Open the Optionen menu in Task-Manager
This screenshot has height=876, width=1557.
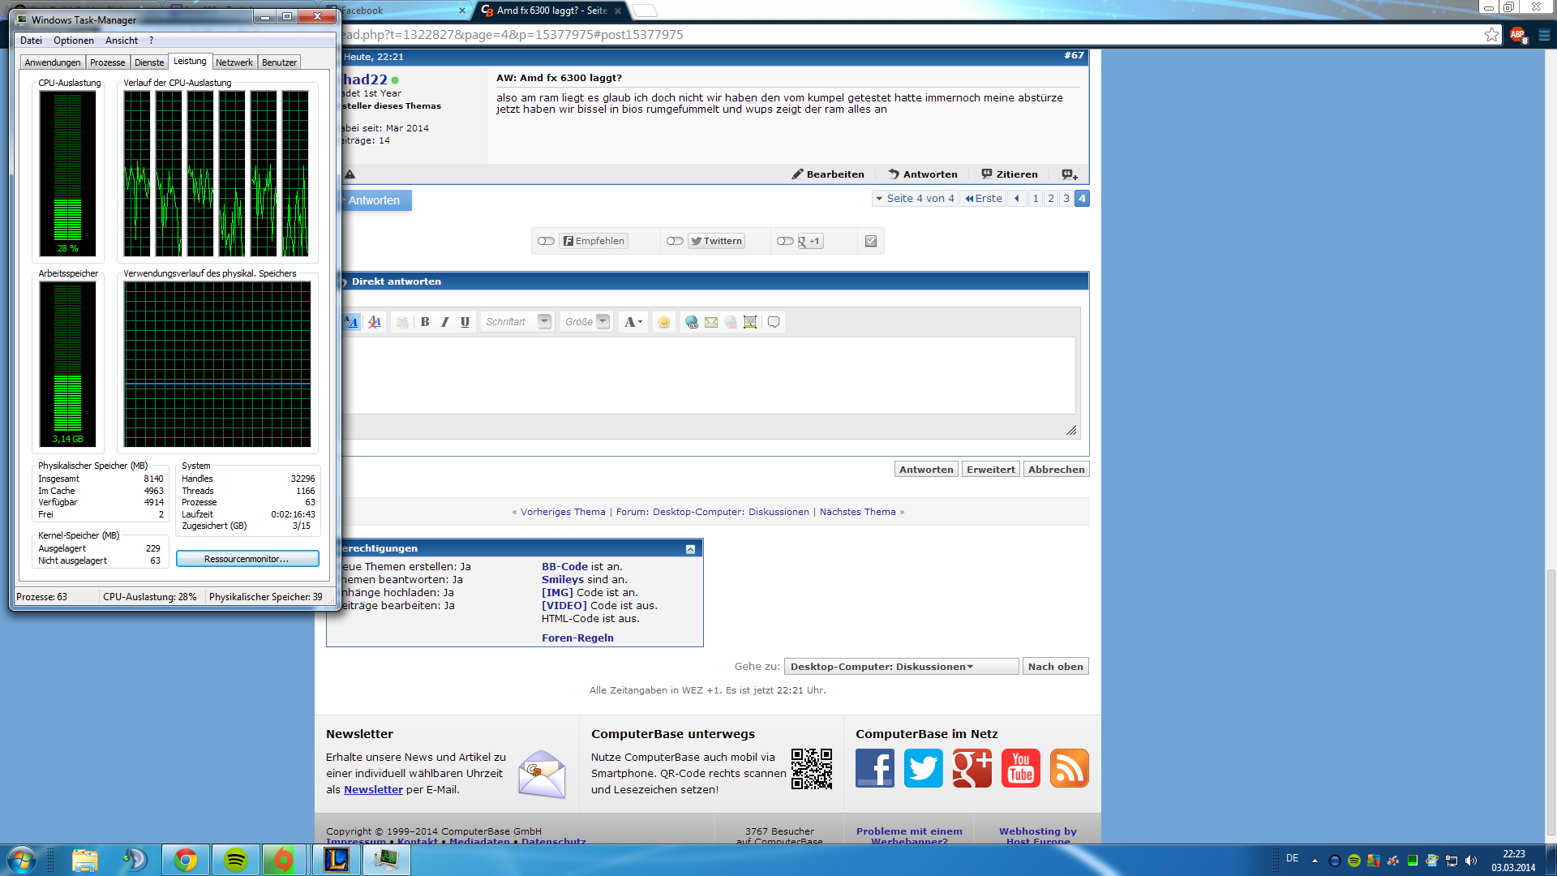click(x=73, y=41)
